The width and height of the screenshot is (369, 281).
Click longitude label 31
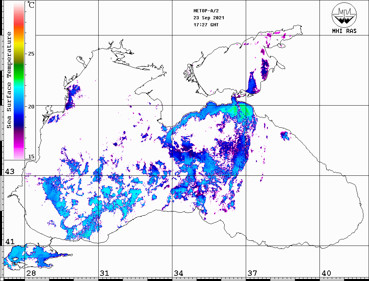pyautogui.click(x=105, y=273)
